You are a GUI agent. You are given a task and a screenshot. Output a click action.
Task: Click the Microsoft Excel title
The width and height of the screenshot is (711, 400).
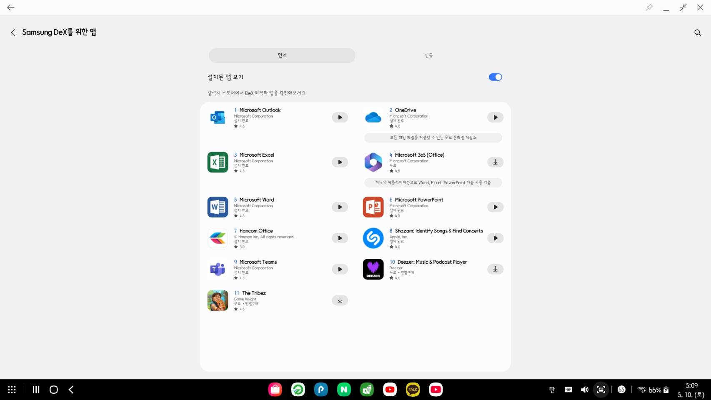pyautogui.click(x=257, y=155)
